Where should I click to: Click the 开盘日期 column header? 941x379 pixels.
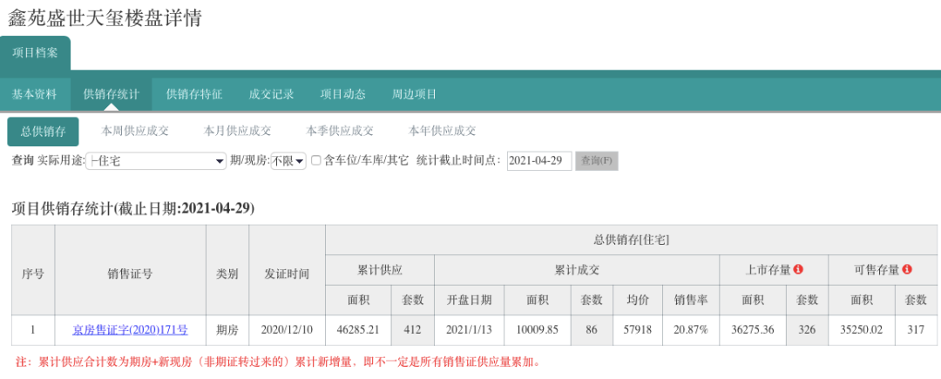point(470,300)
